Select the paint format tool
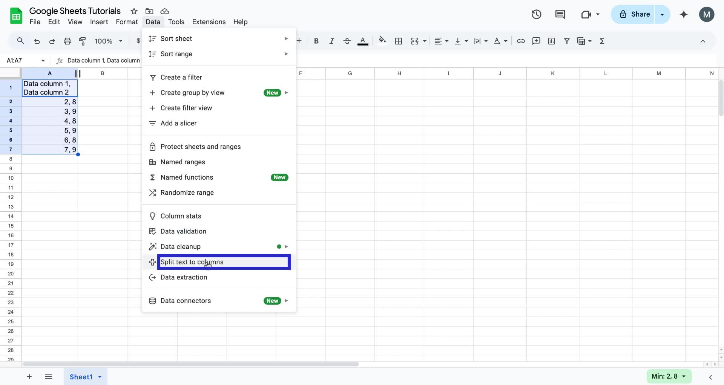 pyautogui.click(x=83, y=41)
